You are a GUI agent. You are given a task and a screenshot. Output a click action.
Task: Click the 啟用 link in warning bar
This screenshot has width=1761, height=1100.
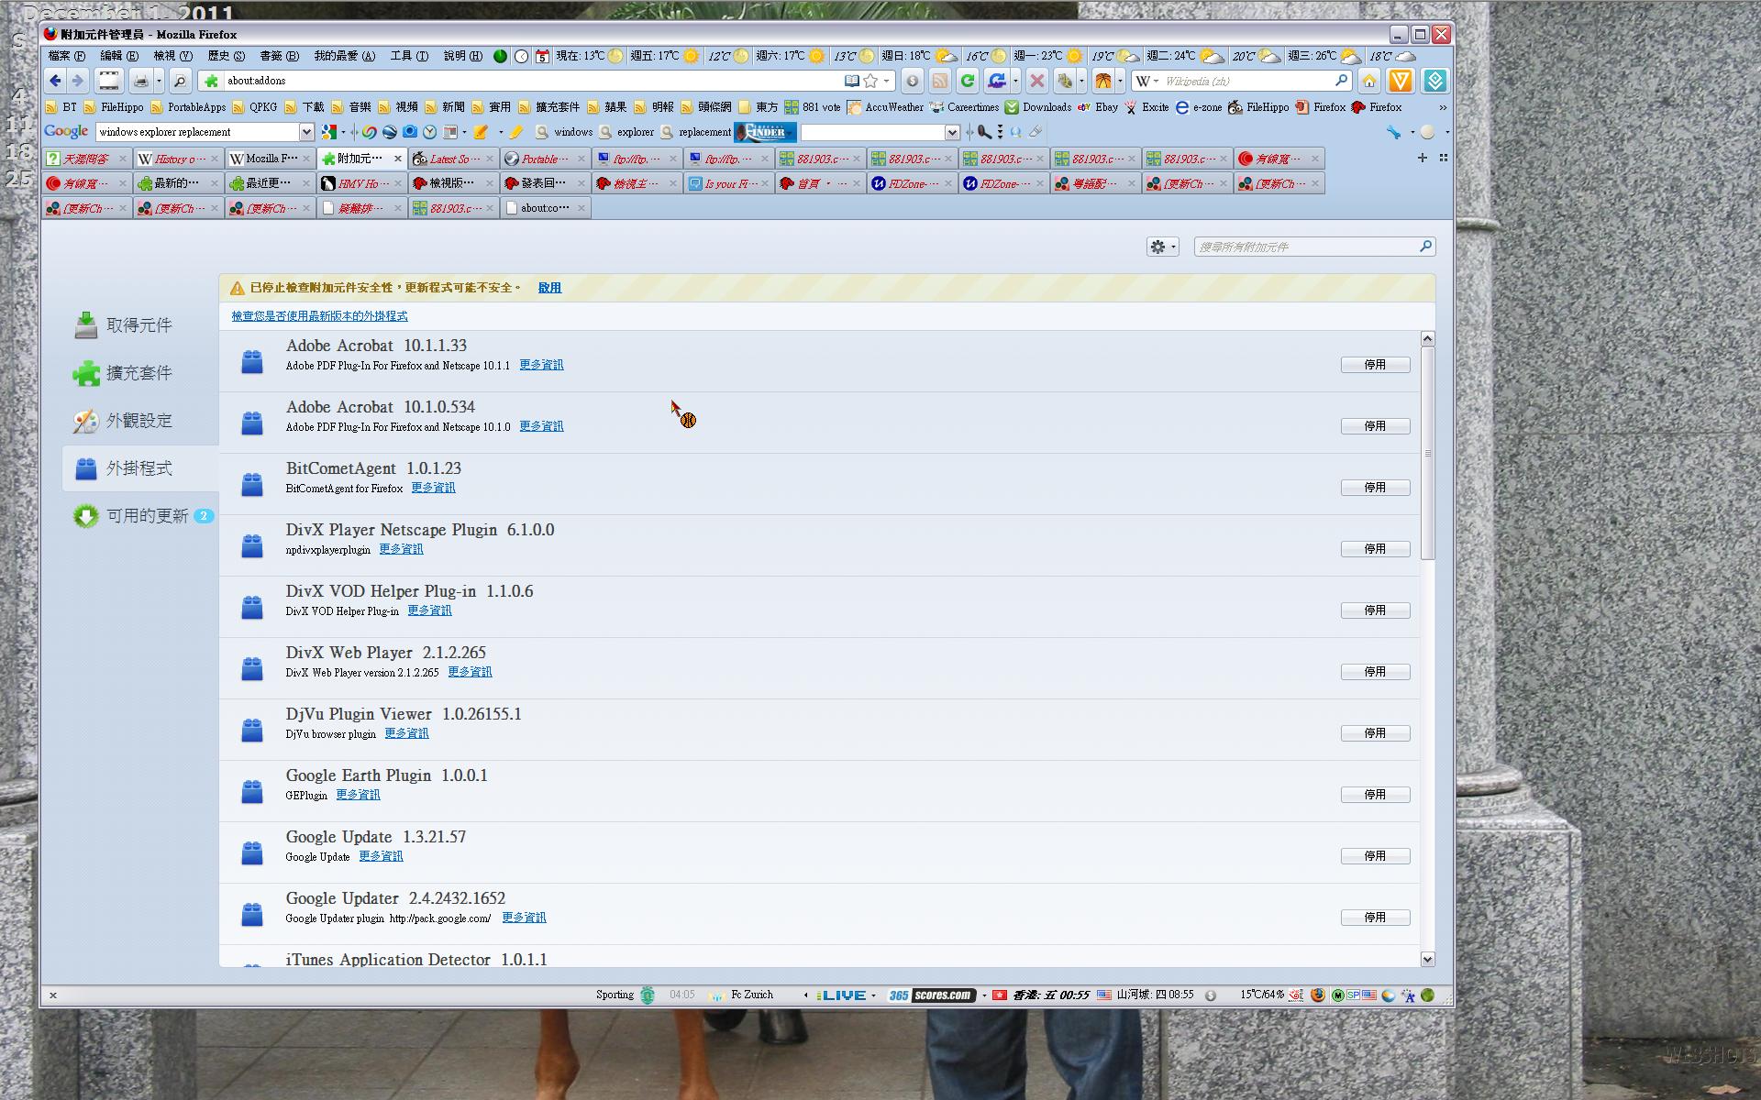tap(549, 288)
